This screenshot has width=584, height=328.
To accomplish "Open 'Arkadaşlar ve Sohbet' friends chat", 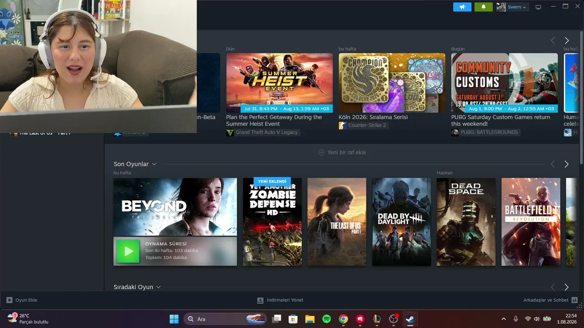I will tap(550, 300).
